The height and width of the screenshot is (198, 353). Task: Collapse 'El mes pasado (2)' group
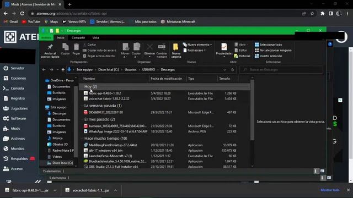[x=99, y=119]
